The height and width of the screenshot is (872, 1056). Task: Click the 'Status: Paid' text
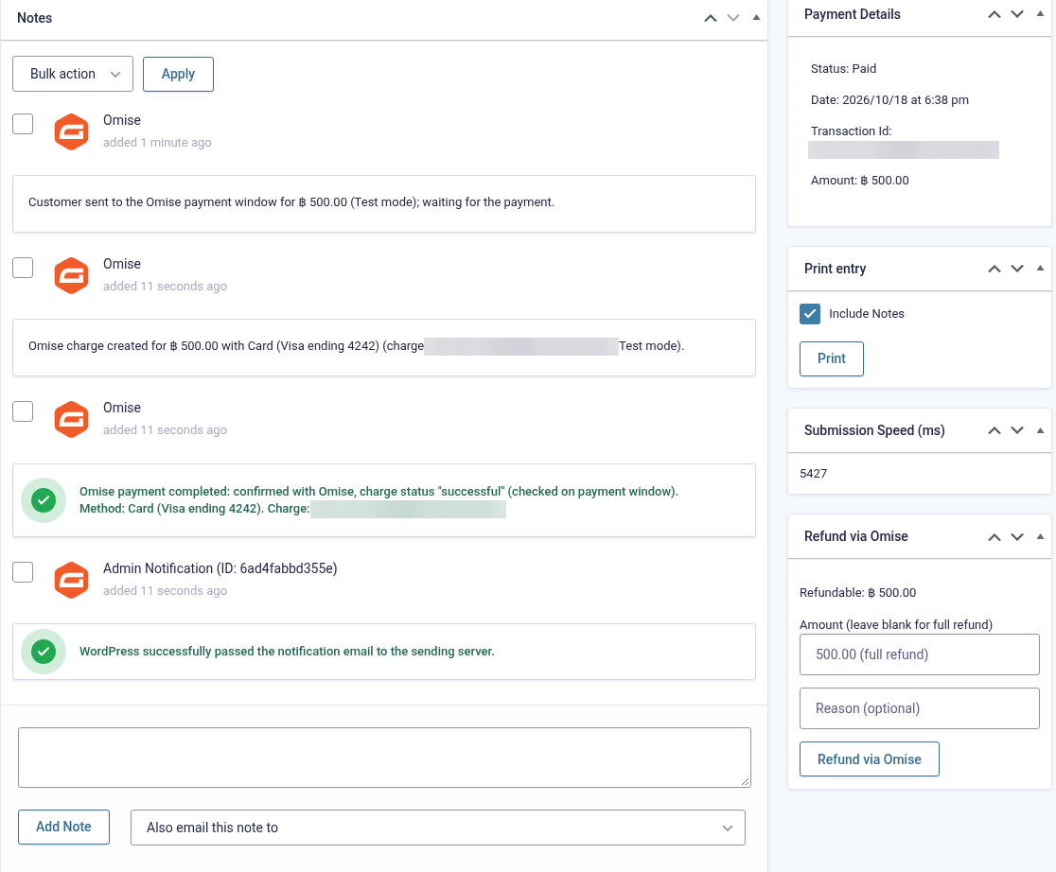tap(843, 69)
